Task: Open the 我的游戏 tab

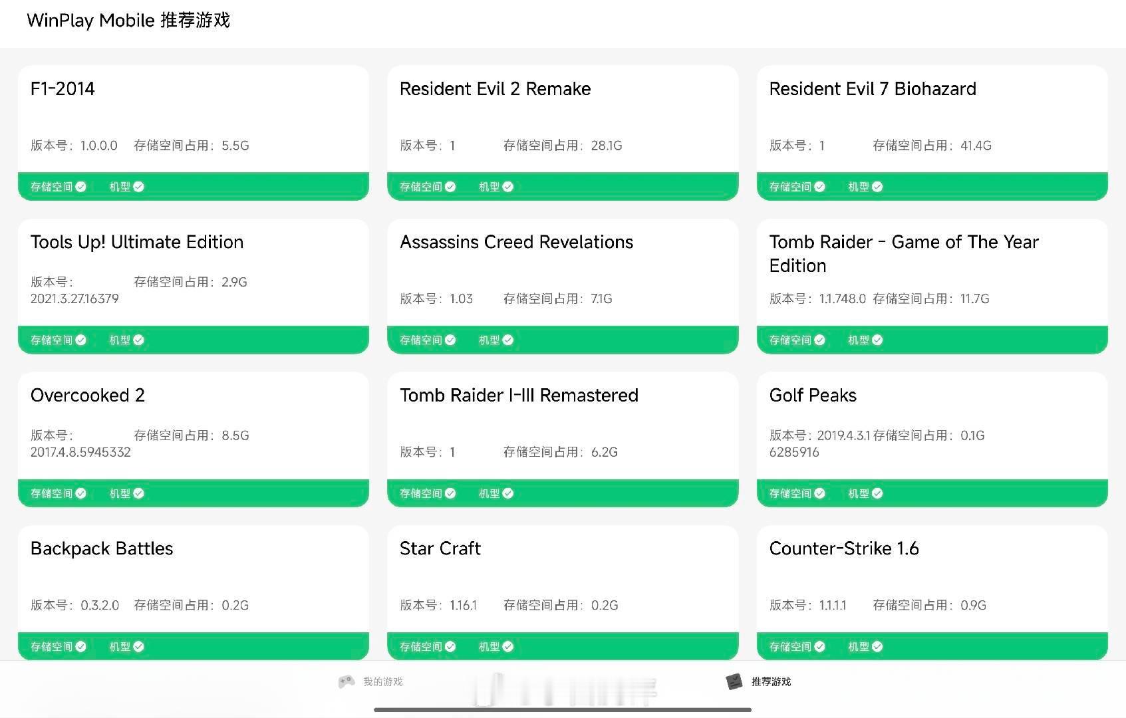Action: click(370, 681)
